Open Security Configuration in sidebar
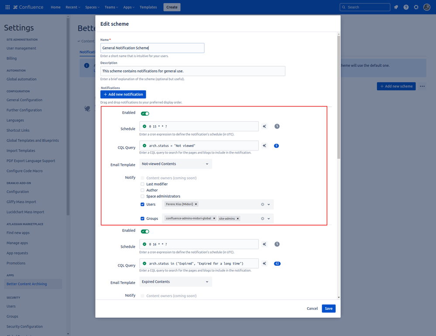436x336 pixels. (x=25, y=327)
